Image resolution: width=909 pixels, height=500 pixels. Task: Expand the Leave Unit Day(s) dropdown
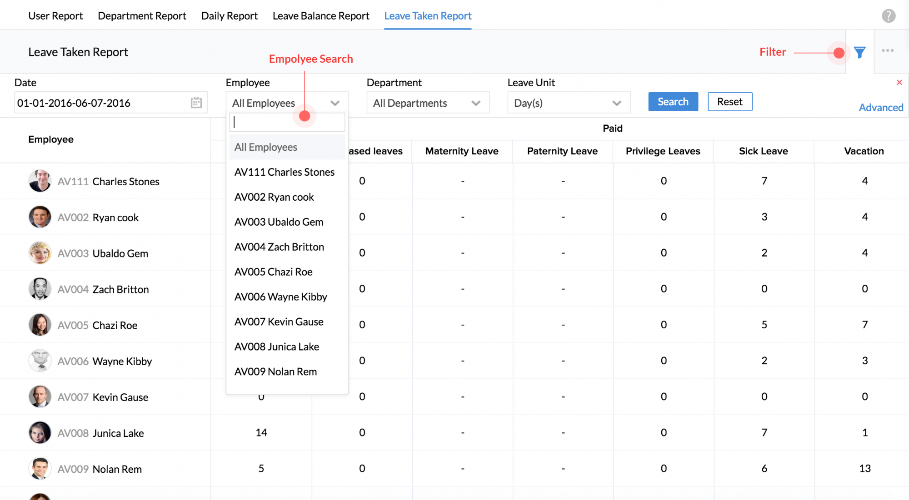click(x=569, y=103)
